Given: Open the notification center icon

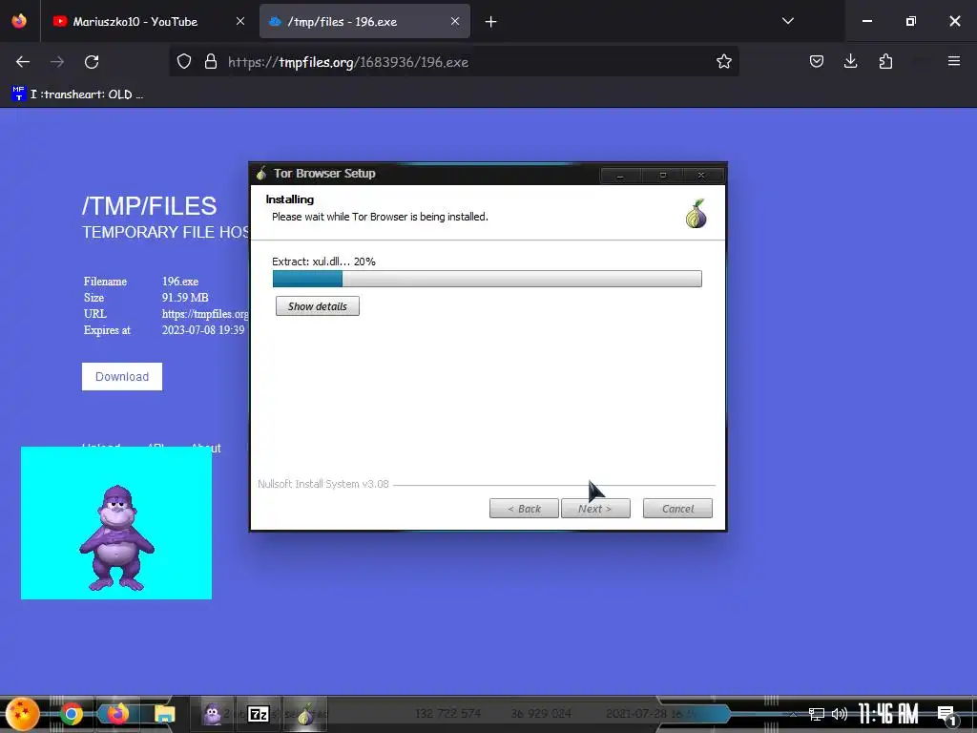Looking at the screenshot, I should pyautogui.click(x=947, y=715).
